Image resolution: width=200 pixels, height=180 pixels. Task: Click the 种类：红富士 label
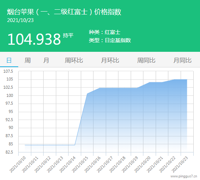105,32
